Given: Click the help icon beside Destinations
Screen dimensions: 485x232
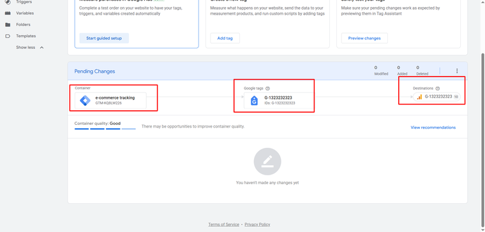Looking at the screenshot, I should point(438,89).
